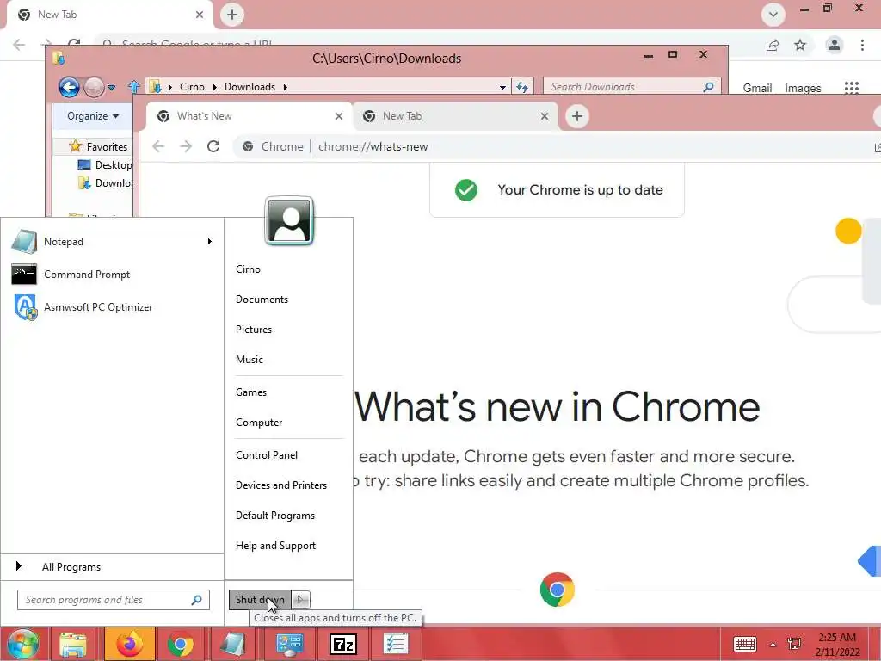
Task: Expand Downloads breadcrumb arrow in Explorer
Action: (286, 87)
